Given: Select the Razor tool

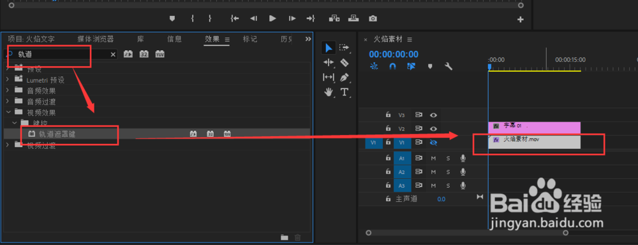Looking at the screenshot, I should pyautogui.click(x=345, y=62).
